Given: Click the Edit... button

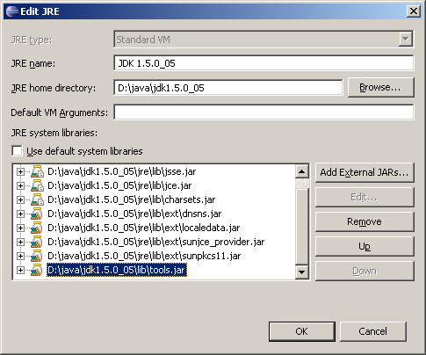Looking at the screenshot, I should point(365,197).
